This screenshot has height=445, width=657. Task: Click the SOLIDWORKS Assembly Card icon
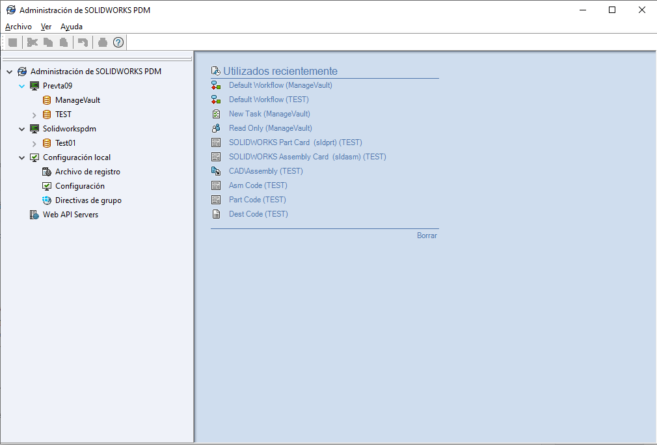click(216, 157)
